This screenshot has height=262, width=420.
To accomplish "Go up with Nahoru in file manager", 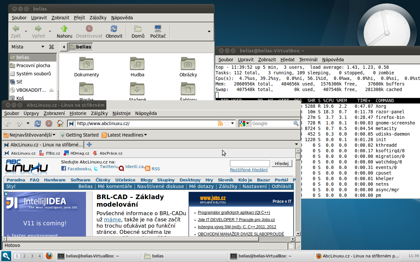I will [x=64, y=32].
